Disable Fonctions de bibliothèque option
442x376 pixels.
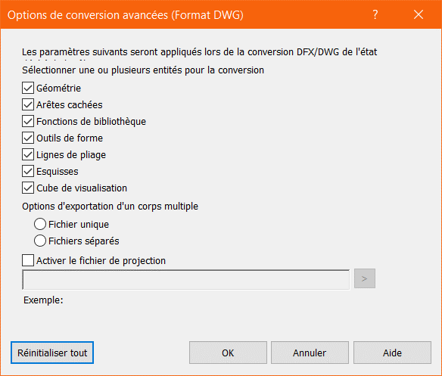click(x=28, y=122)
